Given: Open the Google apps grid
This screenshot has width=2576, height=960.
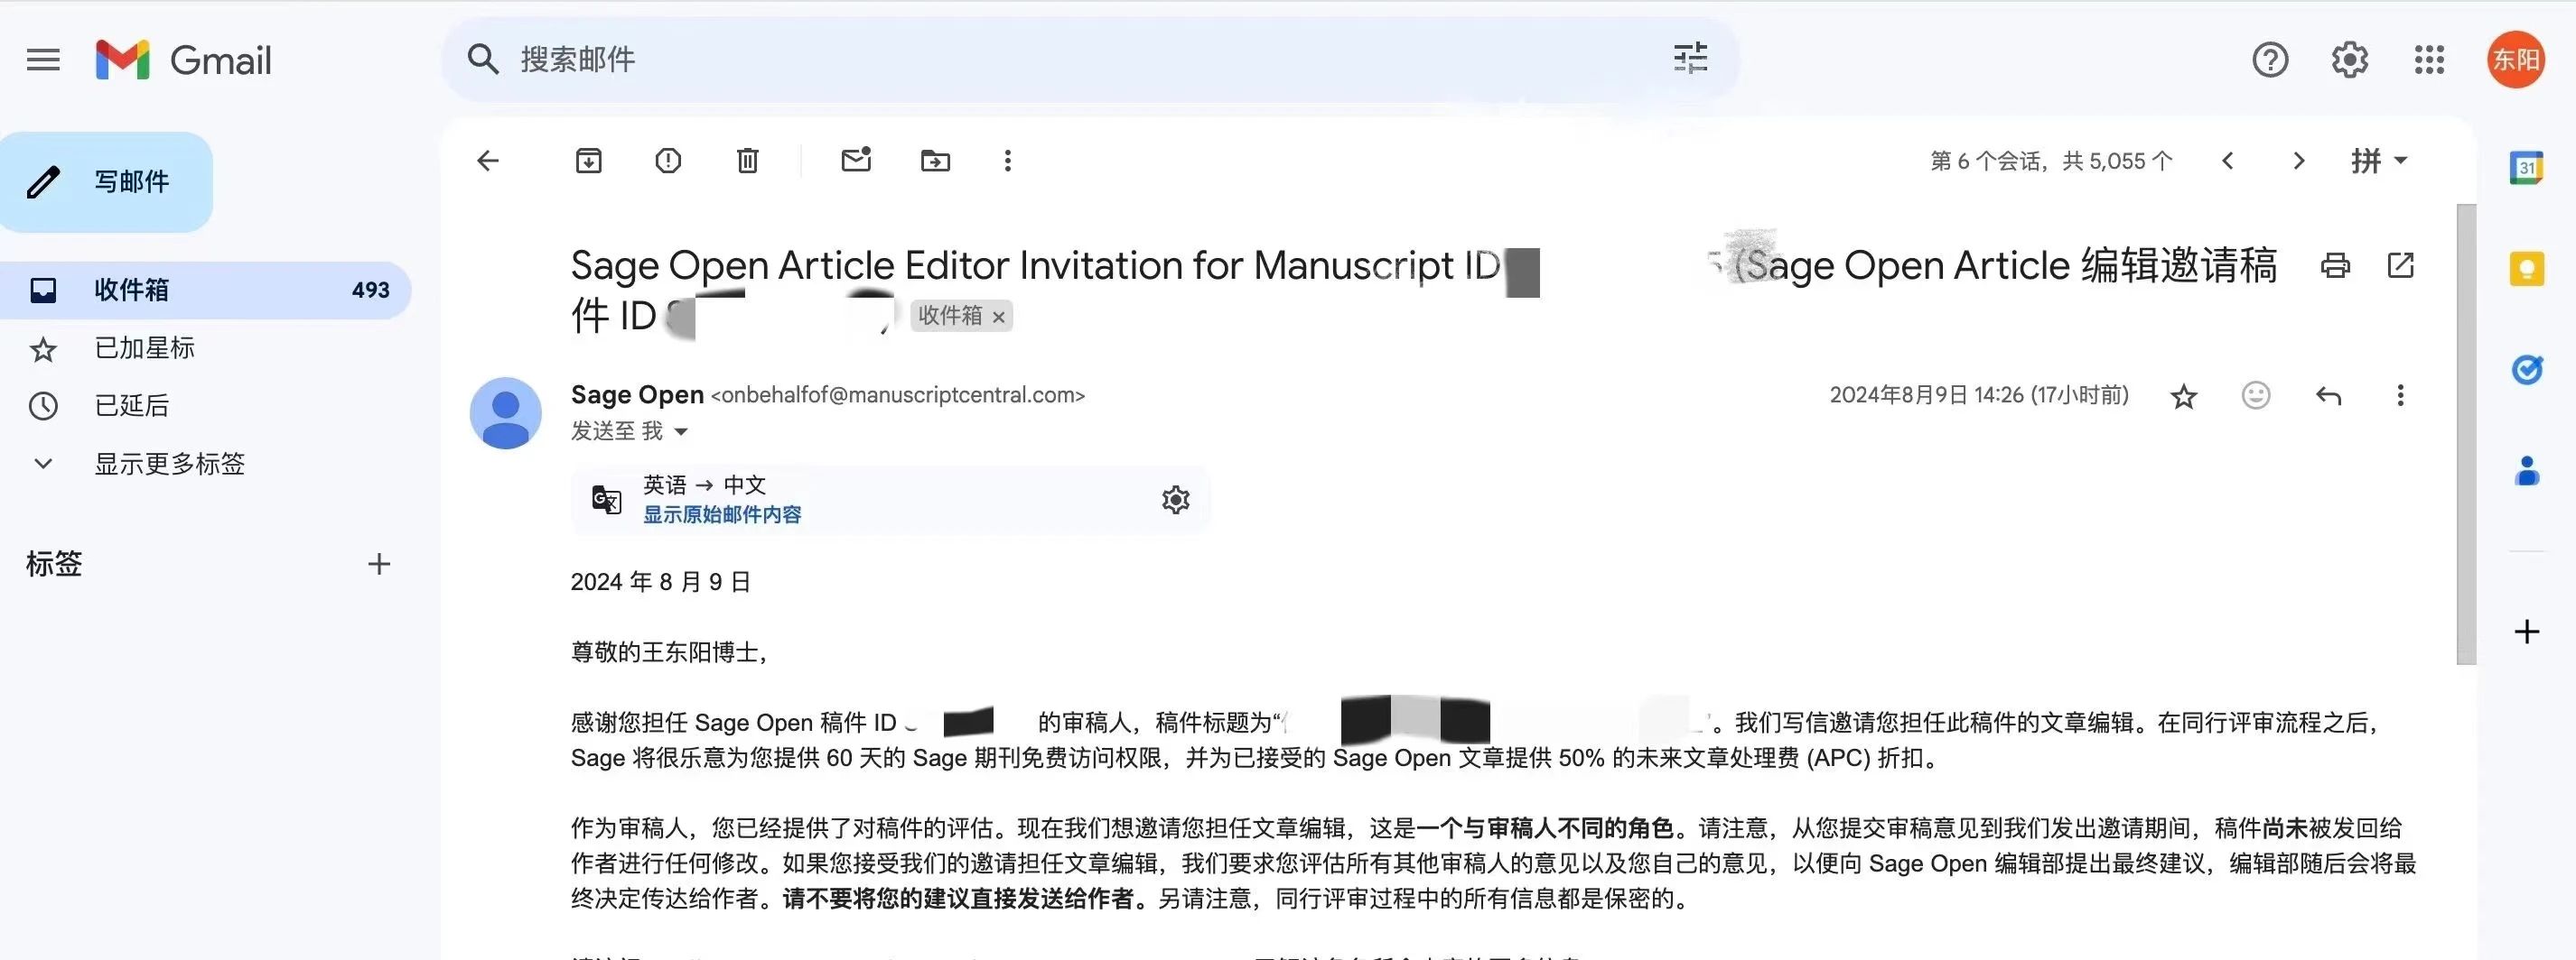Looking at the screenshot, I should point(2429,60).
